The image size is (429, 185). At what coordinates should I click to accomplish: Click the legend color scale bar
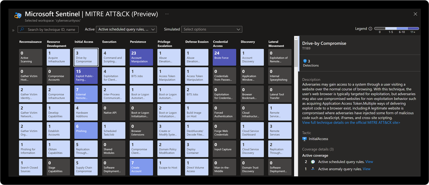point(396,28)
